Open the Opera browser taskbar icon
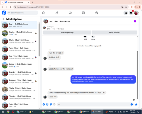The image size is (142, 114). (x=13, y=112)
